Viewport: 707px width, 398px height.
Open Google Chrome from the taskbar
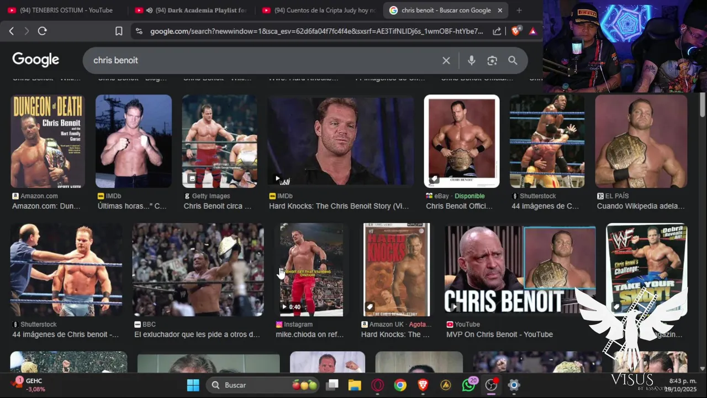click(x=400, y=385)
